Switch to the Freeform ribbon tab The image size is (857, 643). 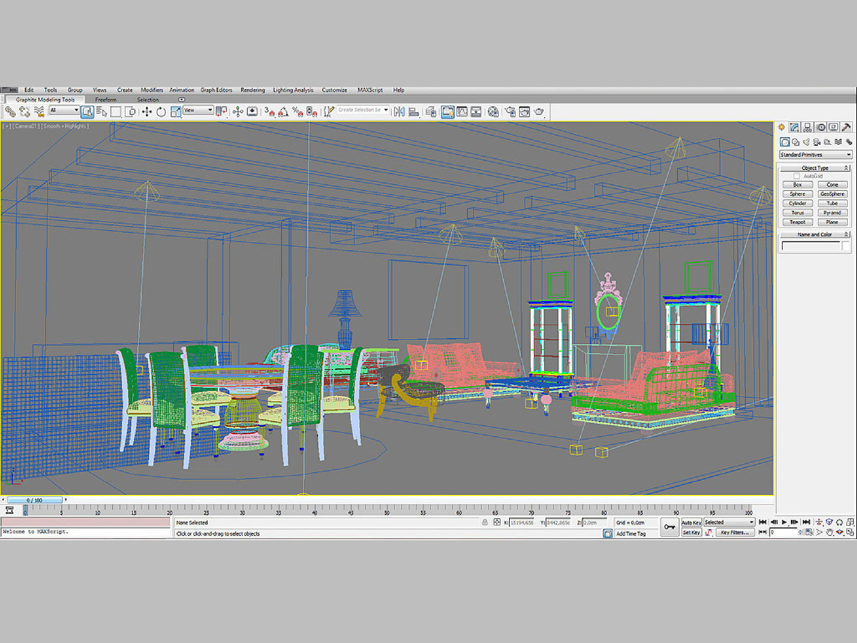[106, 100]
